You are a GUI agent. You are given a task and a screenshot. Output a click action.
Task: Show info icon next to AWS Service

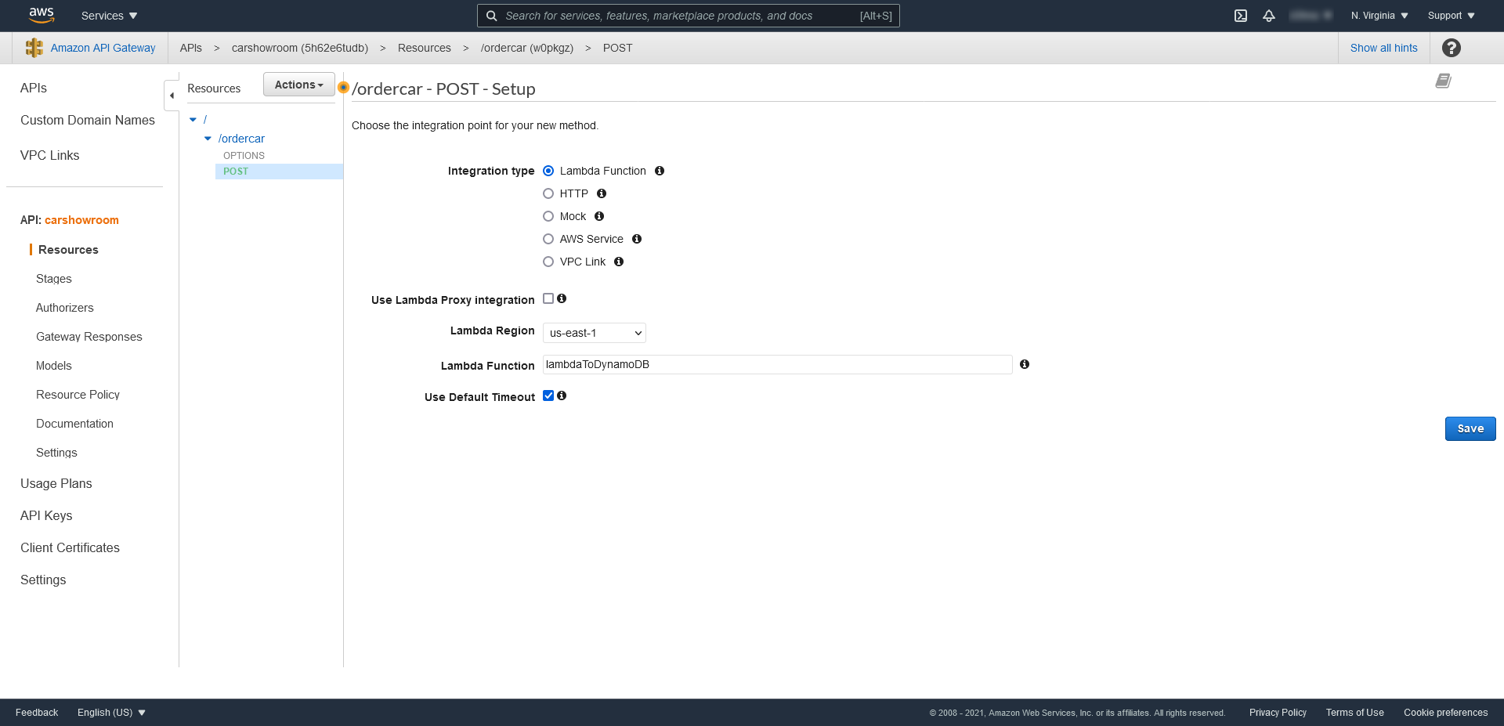(x=637, y=239)
